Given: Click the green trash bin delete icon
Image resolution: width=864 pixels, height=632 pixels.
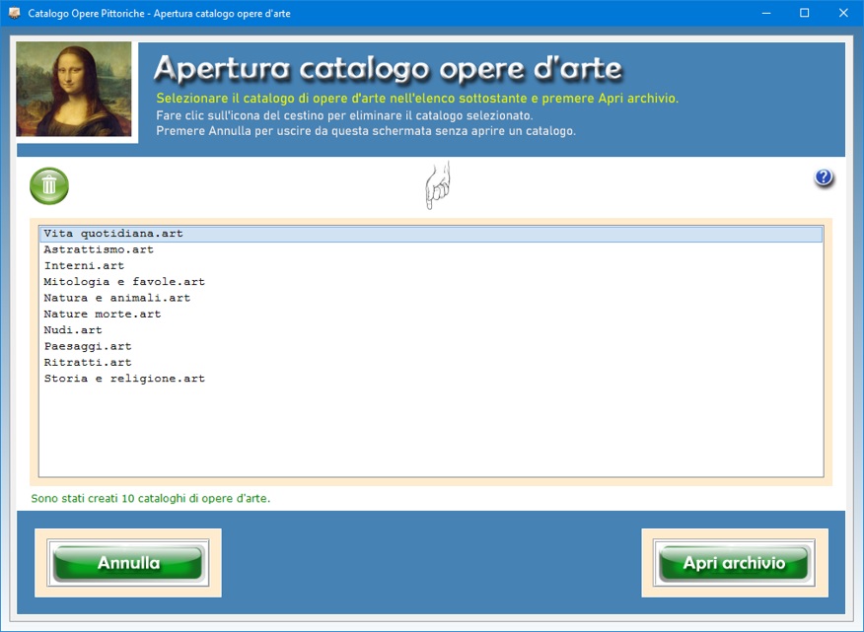Looking at the screenshot, I should (x=49, y=186).
